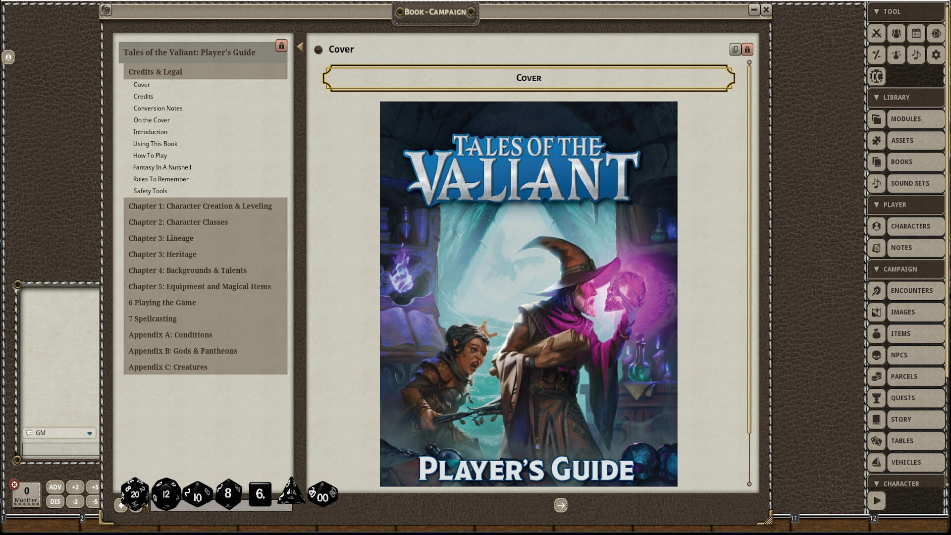This screenshot has width=951, height=535.
Task: Select the Conversion Notes page entry
Action: (158, 108)
